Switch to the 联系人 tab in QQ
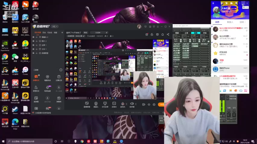 tap(230, 22)
